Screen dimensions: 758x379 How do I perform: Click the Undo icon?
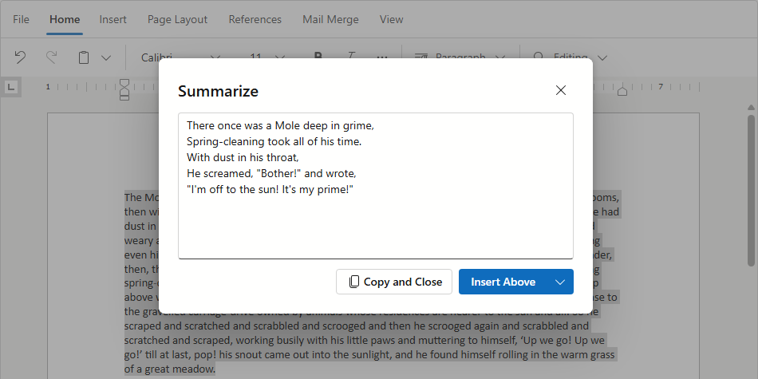point(20,57)
